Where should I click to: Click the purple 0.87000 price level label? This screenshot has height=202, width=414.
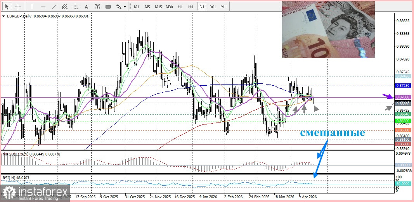pyautogui.click(x=403, y=97)
